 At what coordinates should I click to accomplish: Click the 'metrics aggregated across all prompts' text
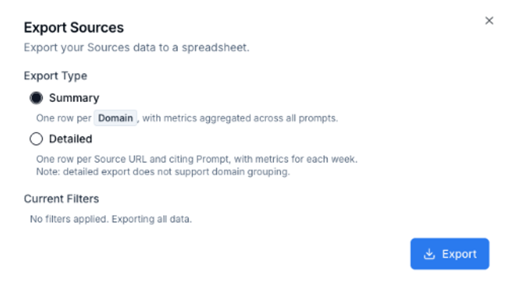pos(250,118)
